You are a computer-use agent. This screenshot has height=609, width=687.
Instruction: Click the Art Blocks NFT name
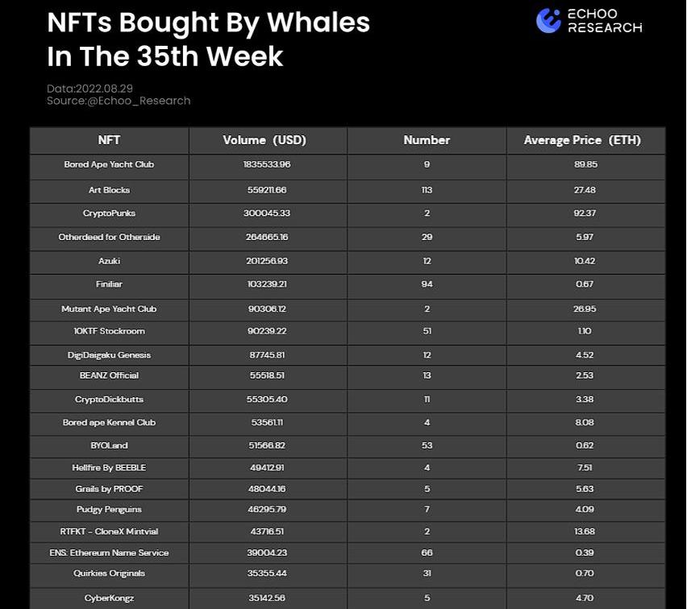109,190
